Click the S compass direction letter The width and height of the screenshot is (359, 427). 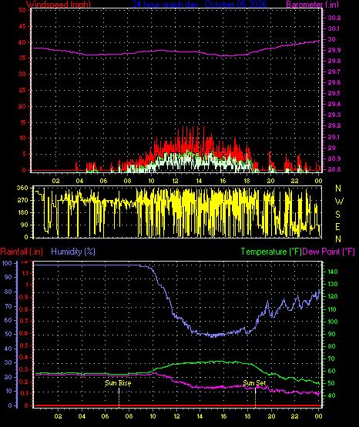point(338,215)
